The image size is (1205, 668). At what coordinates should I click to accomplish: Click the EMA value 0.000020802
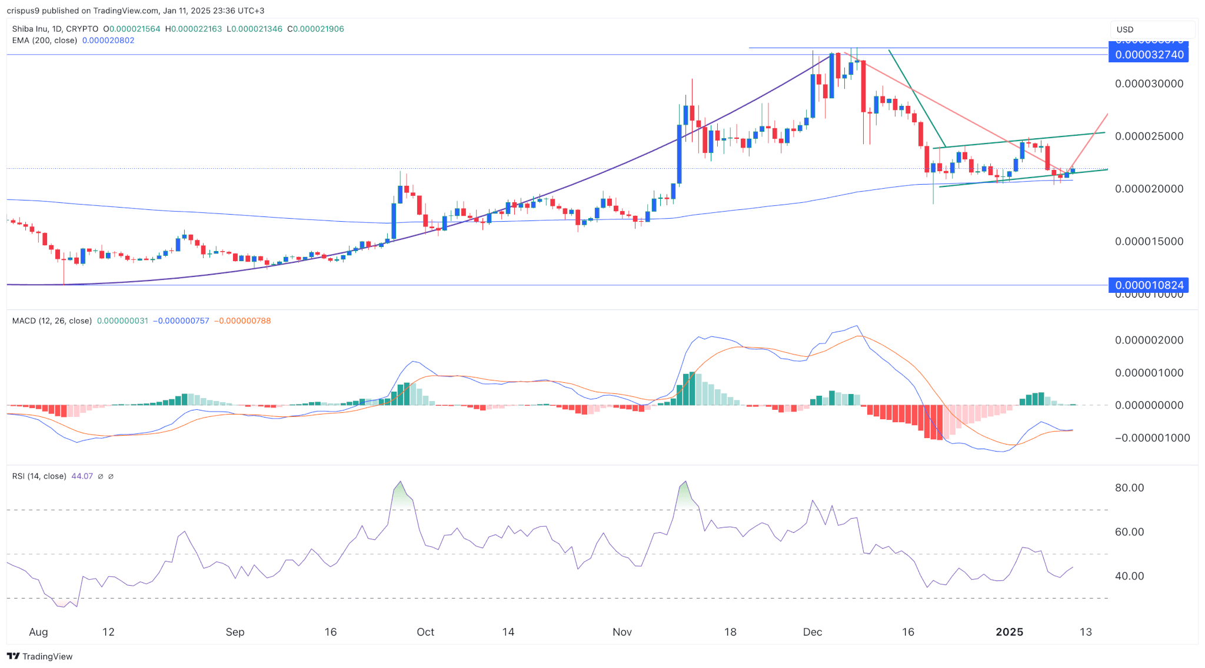pos(108,41)
